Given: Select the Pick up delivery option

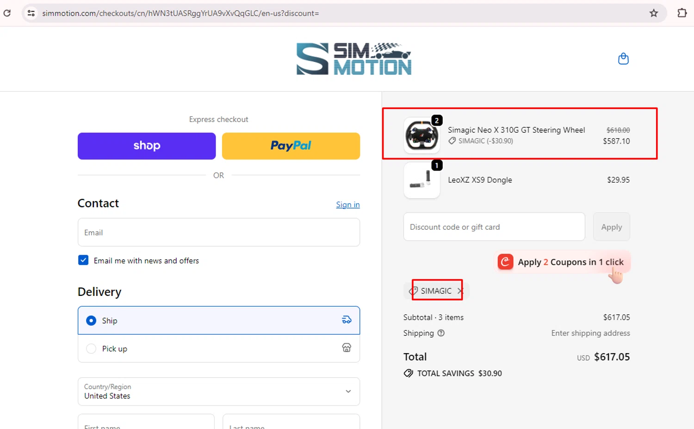Looking at the screenshot, I should pos(219,348).
